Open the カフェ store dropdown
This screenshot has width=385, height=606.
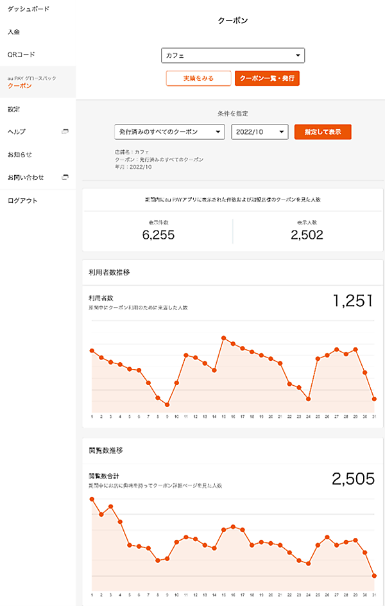233,55
